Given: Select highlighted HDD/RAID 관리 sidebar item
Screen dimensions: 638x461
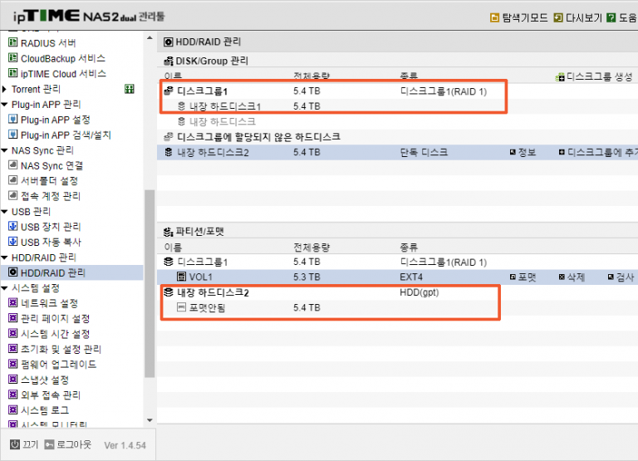Looking at the screenshot, I should 71,272.
